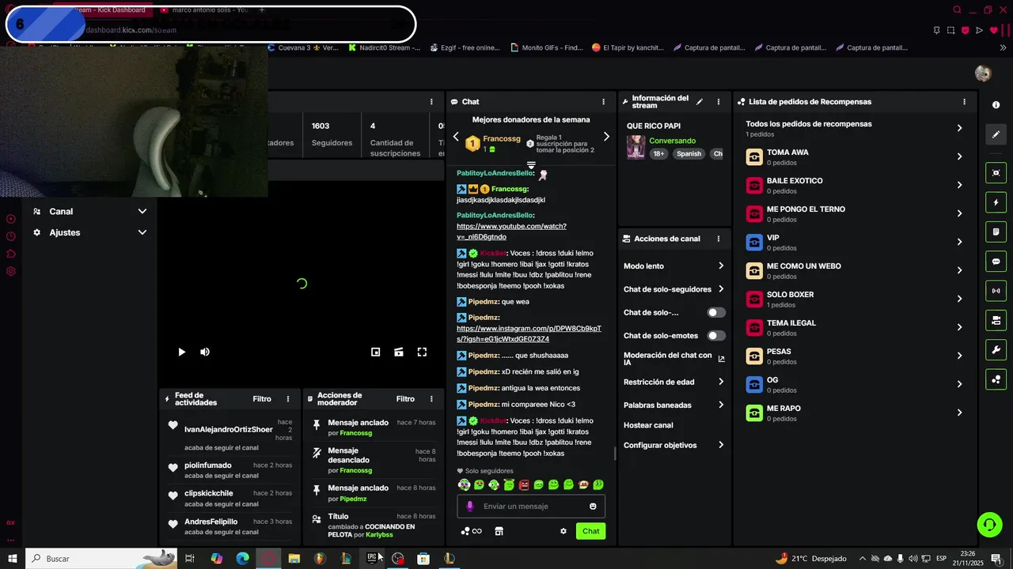
Task: Open Chat panel three-dot menu
Action: tap(603, 102)
